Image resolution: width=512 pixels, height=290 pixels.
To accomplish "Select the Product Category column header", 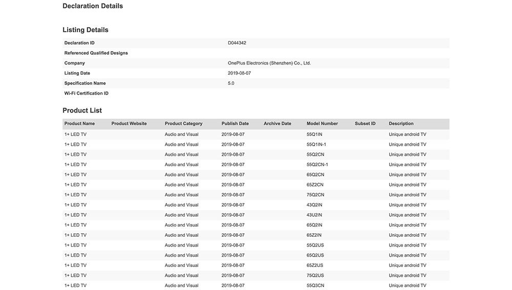I will click(x=183, y=124).
